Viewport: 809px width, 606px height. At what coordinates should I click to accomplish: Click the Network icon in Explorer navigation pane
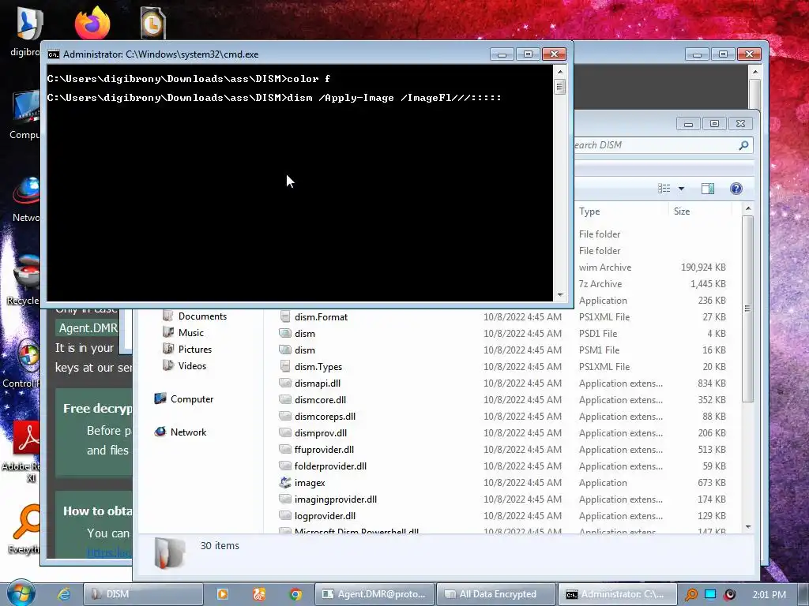(160, 432)
